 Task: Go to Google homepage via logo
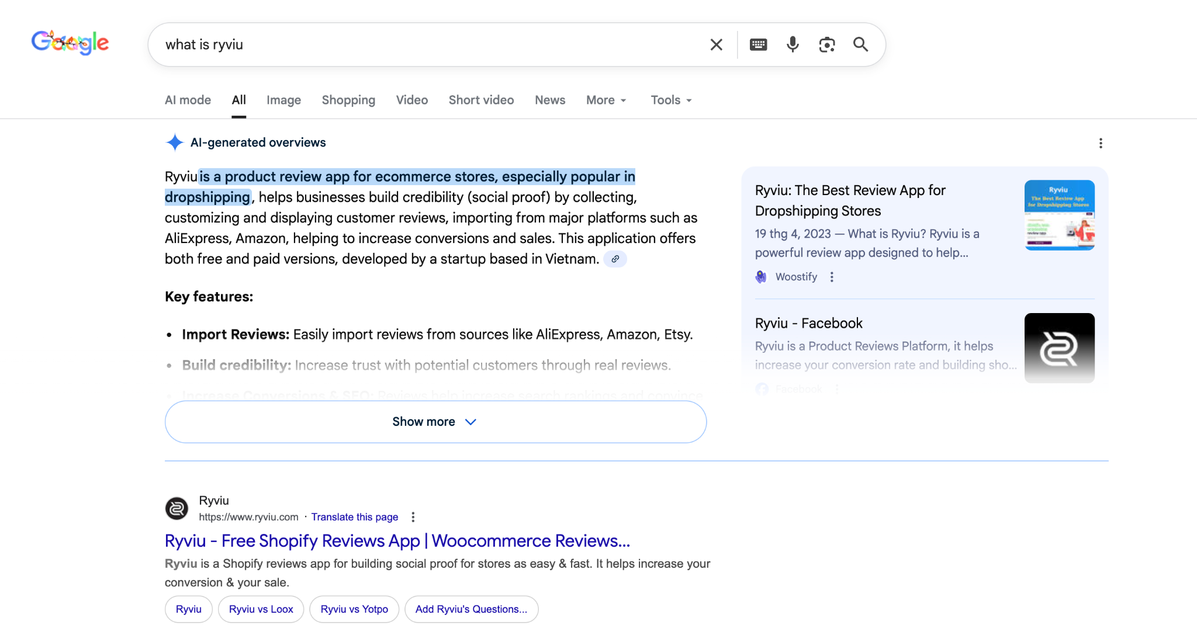pos(70,43)
